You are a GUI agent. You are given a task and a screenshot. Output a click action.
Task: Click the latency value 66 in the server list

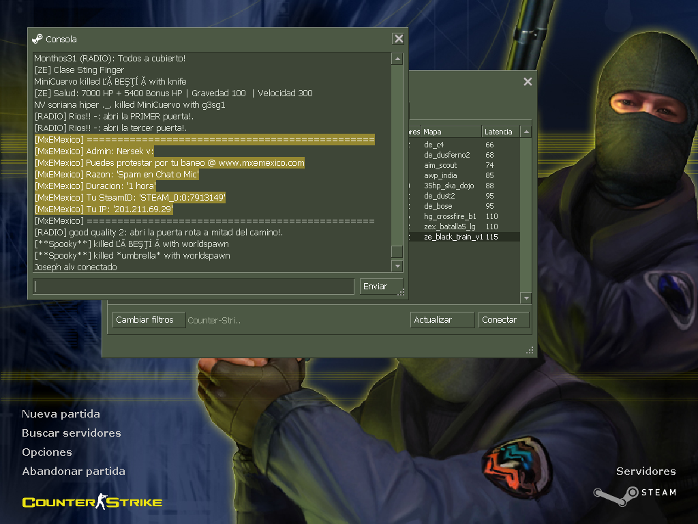[x=489, y=145]
